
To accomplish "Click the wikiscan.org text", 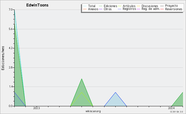I will 93,111.
